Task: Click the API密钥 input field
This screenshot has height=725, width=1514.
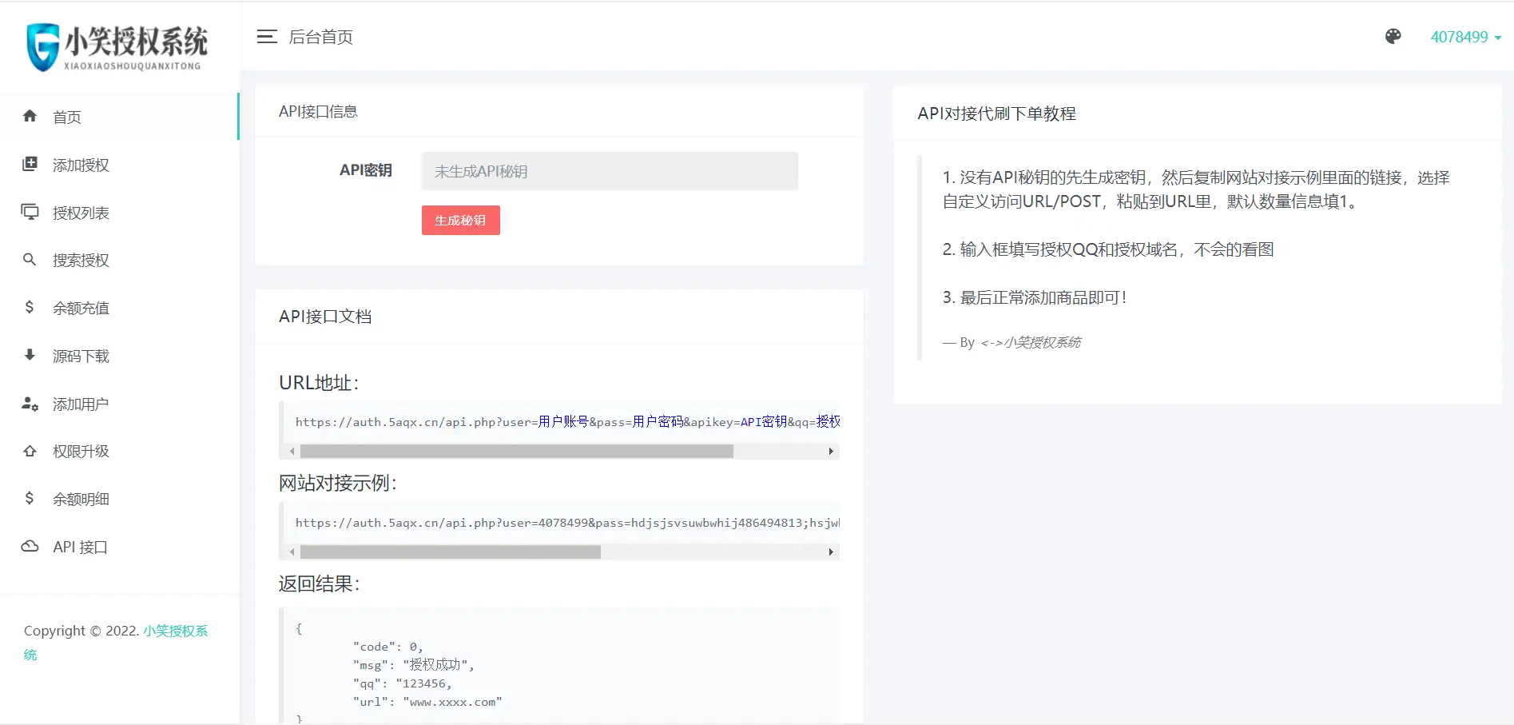Action: (609, 171)
